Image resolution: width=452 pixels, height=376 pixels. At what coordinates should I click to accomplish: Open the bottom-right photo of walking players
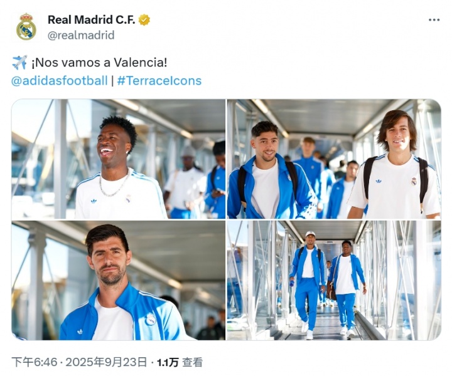pos(334,281)
